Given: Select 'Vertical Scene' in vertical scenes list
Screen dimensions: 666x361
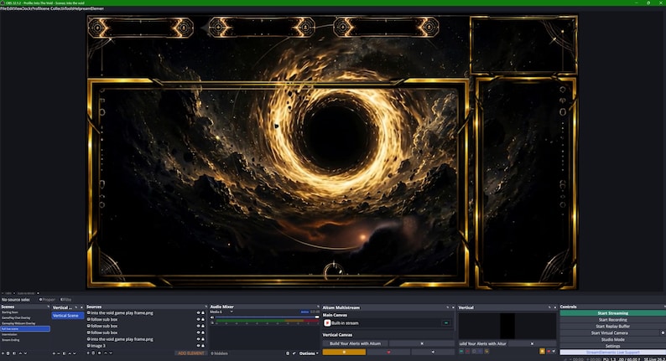Looking at the screenshot, I should pos(68,316).
